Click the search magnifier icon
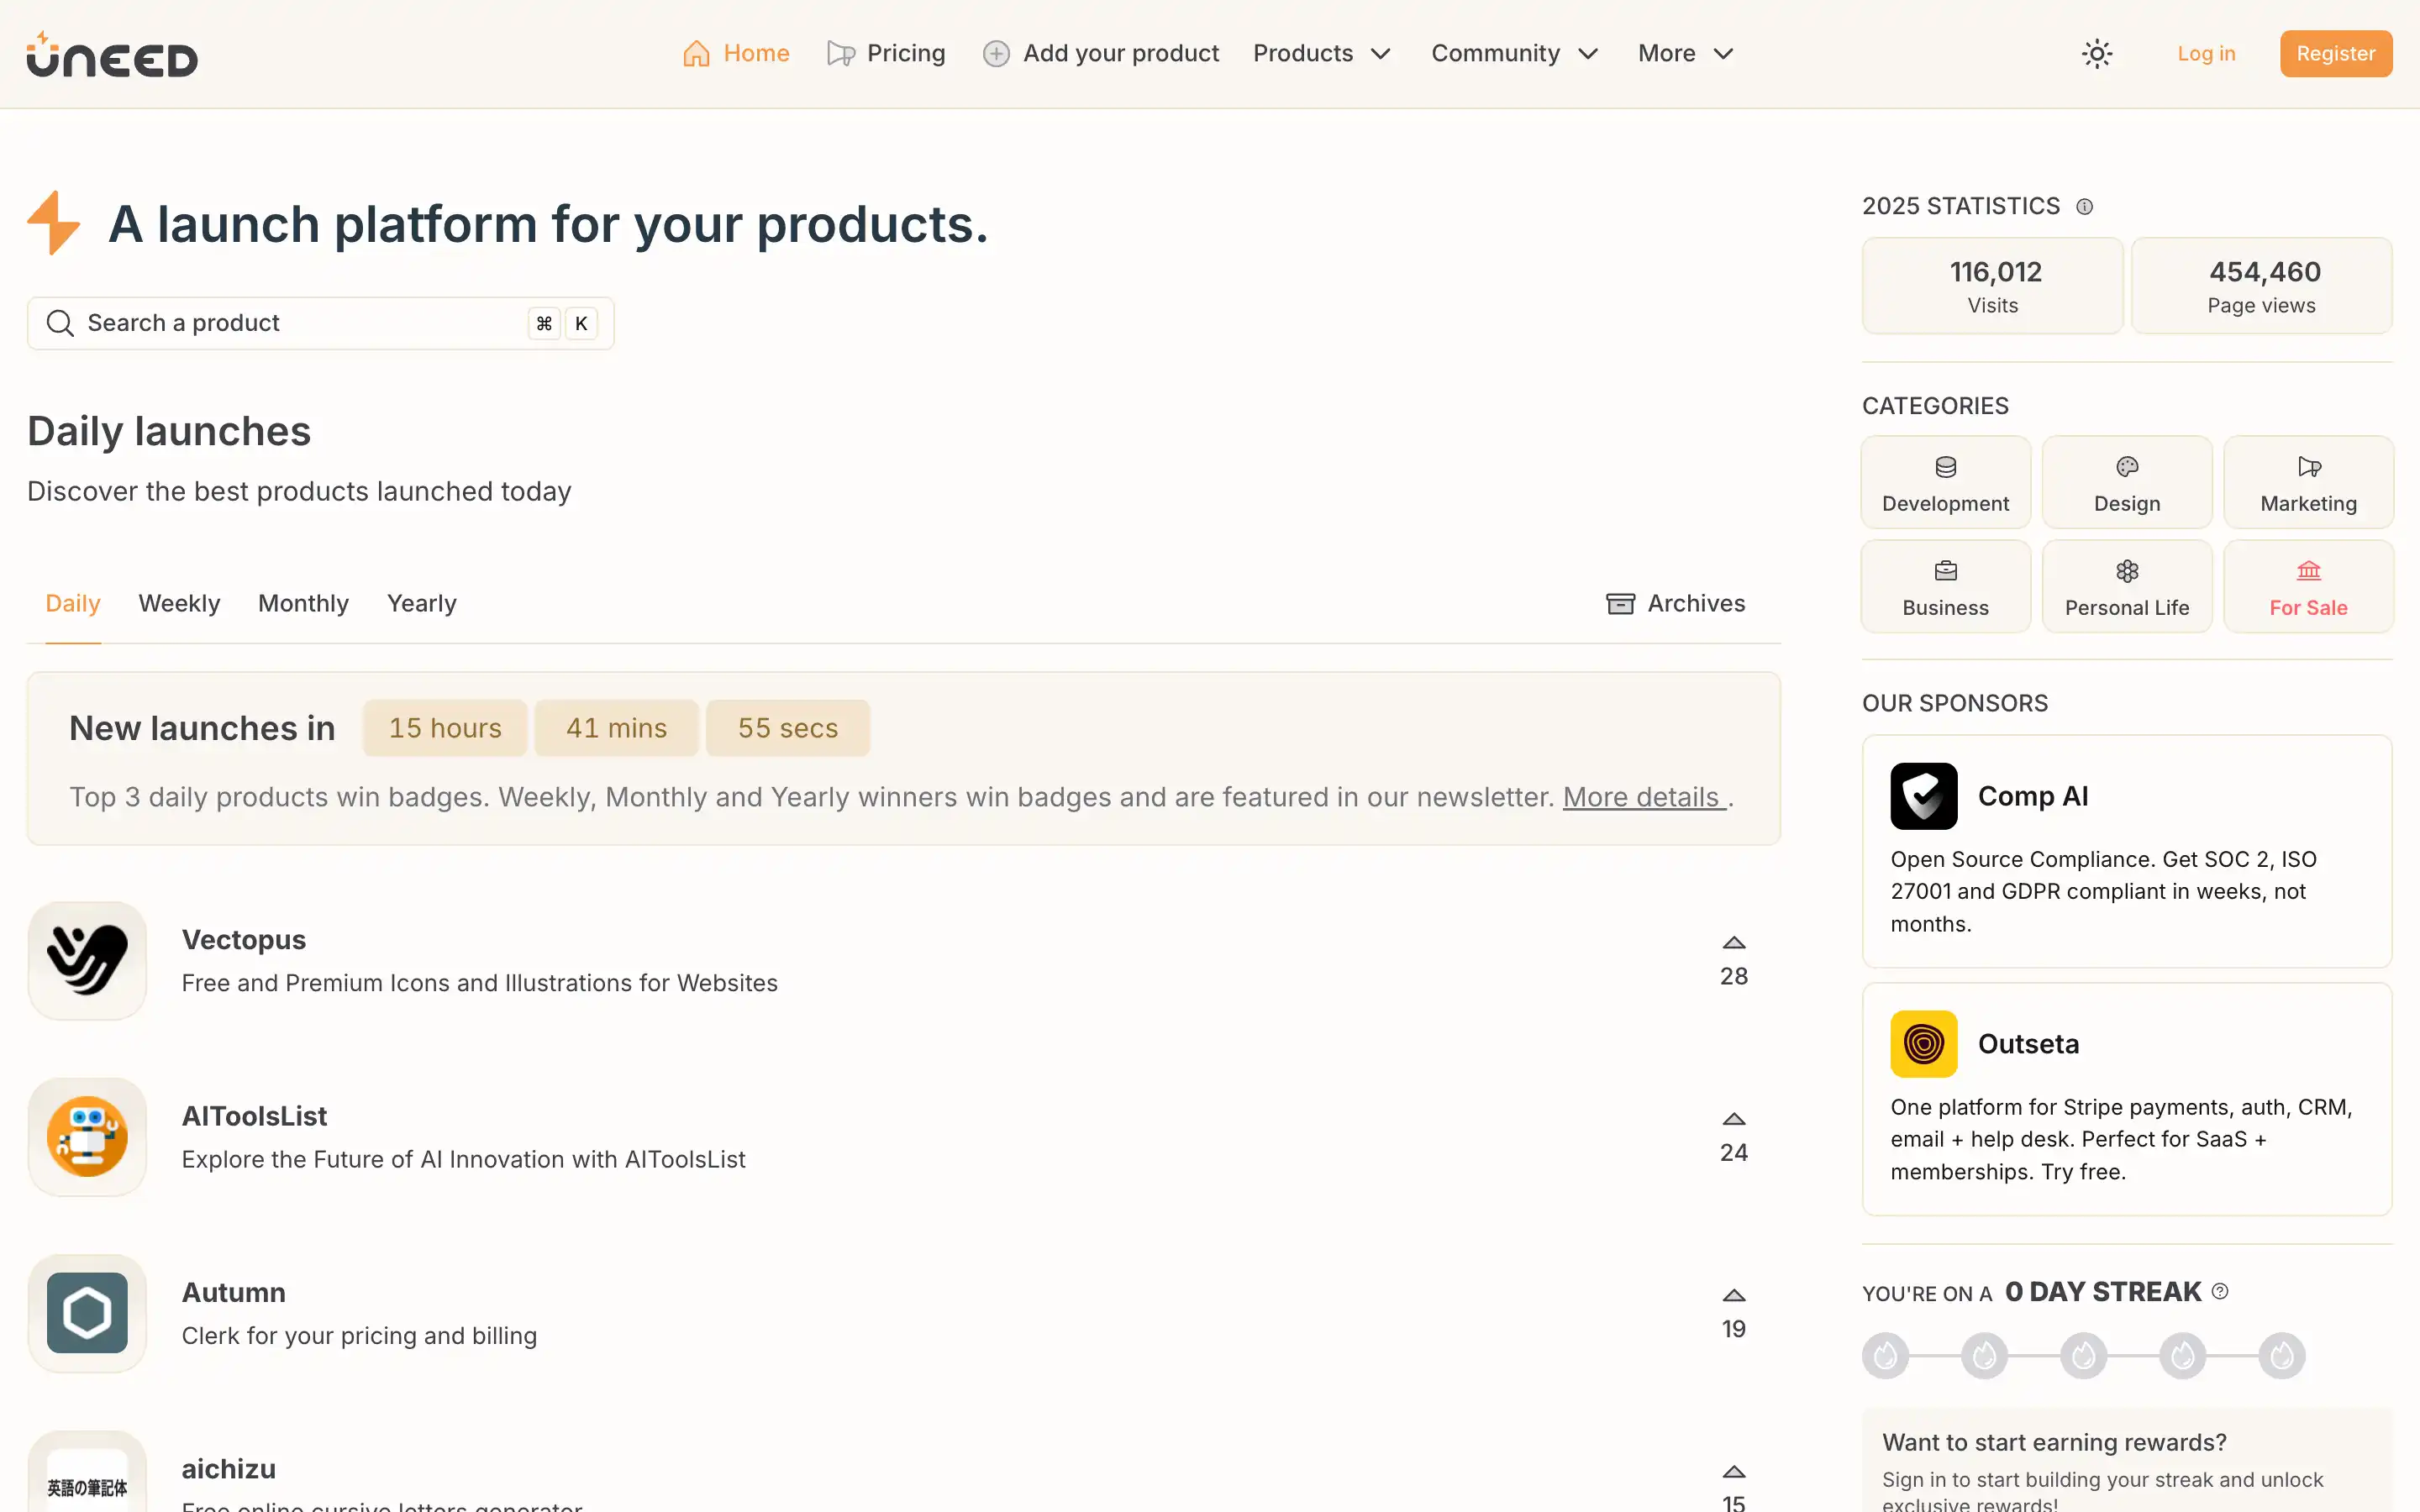This screenshot has height=1512, width=2420. (60, 323)
